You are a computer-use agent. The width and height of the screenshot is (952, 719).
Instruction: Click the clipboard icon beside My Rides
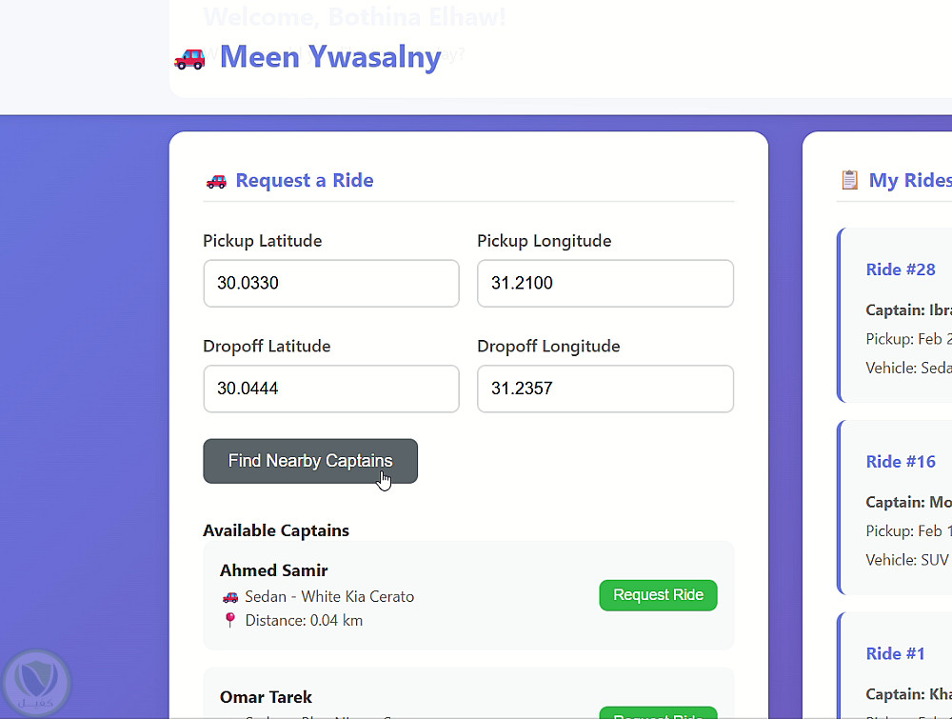pos(849,180)
